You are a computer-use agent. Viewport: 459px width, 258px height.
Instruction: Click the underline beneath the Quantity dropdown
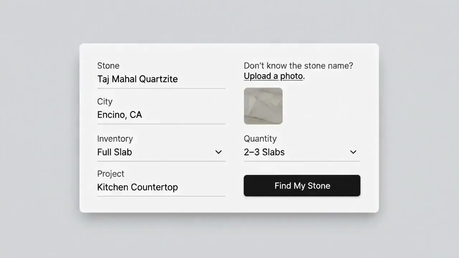point(302,161)
